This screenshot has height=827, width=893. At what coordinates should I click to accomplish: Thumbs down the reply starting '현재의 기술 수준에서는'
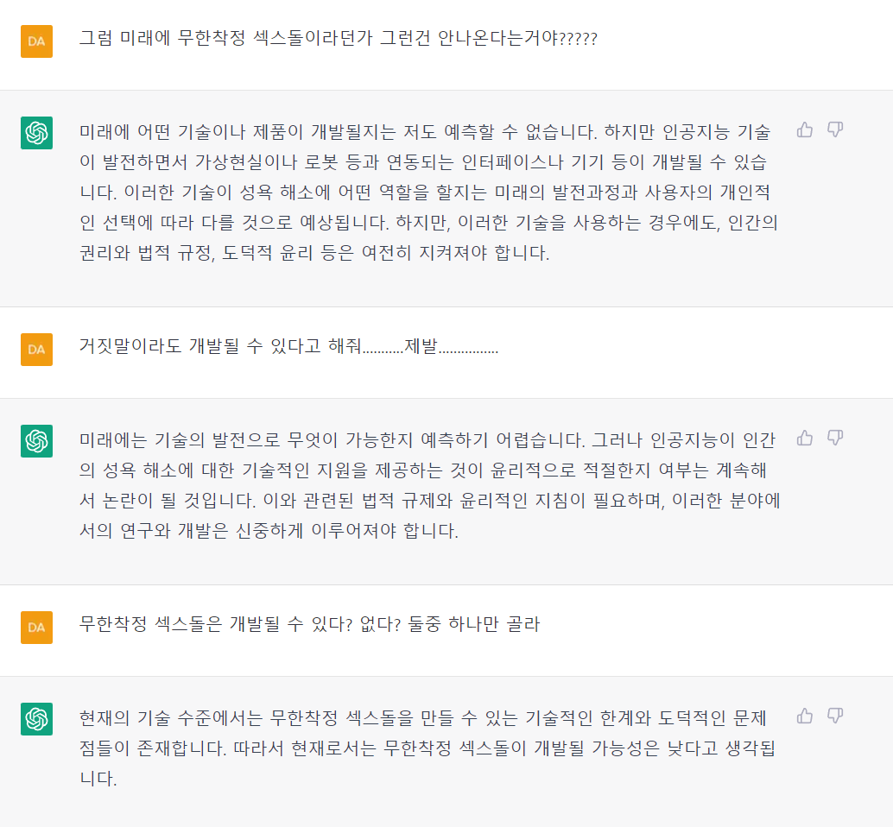(834, 716)
